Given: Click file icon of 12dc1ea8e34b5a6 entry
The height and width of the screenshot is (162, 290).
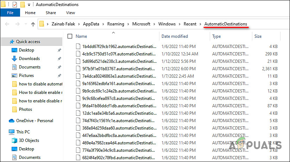Looking at the screenshot, I should [x=78, y=113].
